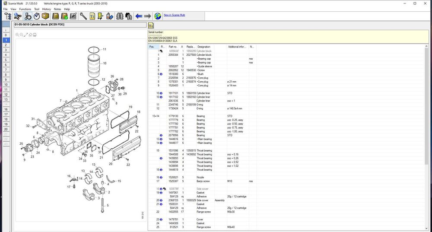Screen dimensions: 432x232
Task: Open the Functions menu
Action: click(25, 9)
